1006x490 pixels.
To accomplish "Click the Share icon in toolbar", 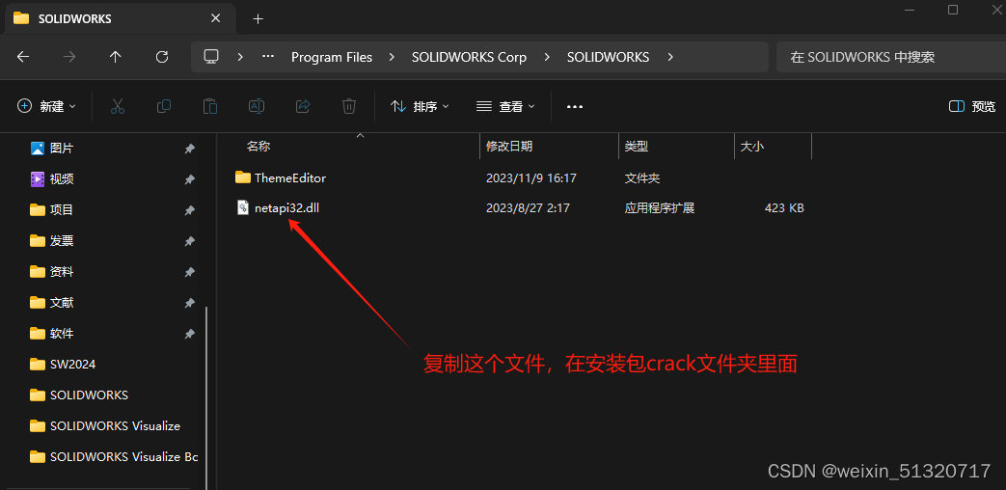I will [x=303, y=106].
